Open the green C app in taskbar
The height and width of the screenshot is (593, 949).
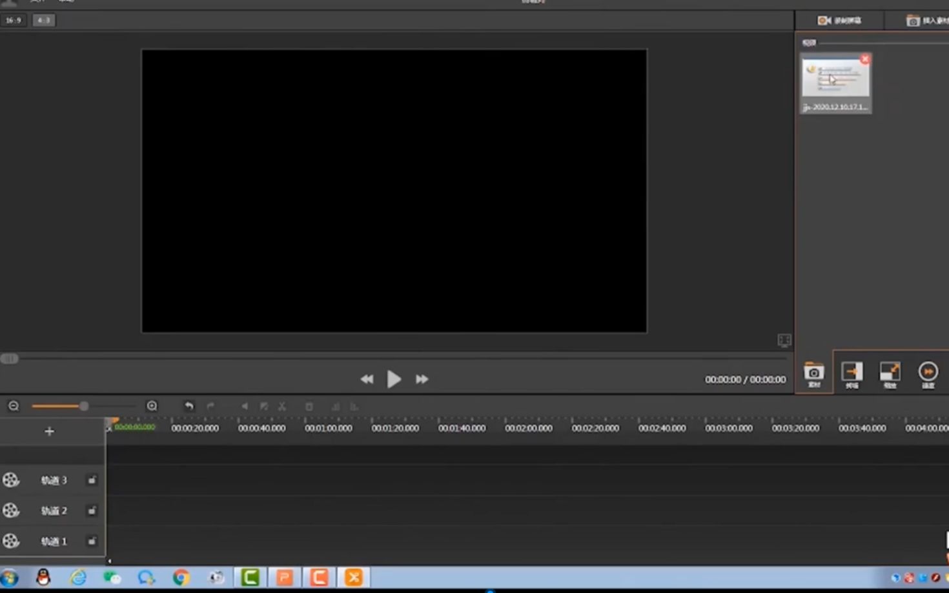(x=250, y=577)
